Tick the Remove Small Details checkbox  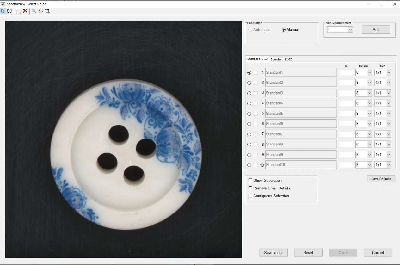(x=250, y=188)
